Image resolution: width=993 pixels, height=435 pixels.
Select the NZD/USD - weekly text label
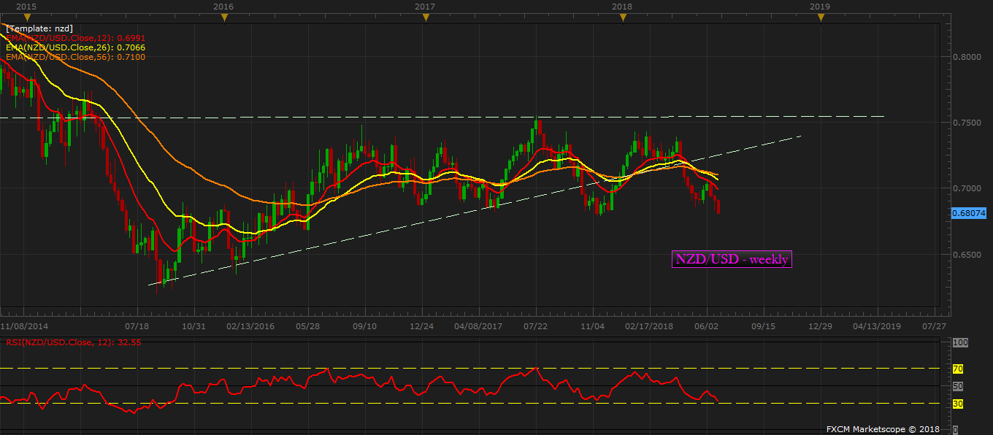(732, 259)
